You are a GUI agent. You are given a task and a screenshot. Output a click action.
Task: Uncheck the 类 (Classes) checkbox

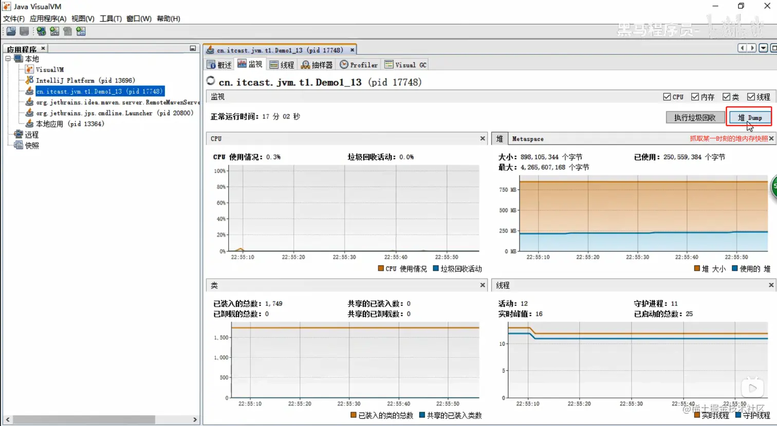727,96
